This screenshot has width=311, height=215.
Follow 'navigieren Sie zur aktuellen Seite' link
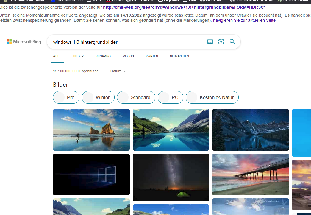[x=244, y=20]
